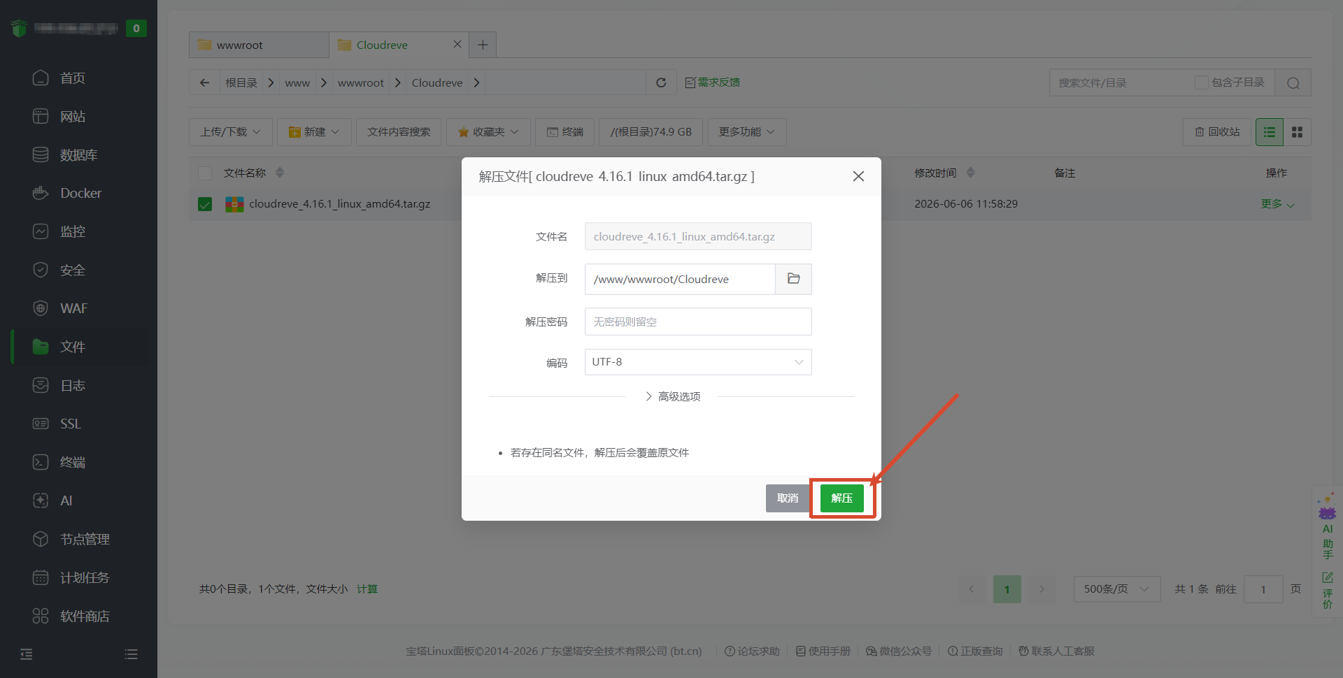
Task: Open SSL in the sidebar
Action: coord(70,424)
